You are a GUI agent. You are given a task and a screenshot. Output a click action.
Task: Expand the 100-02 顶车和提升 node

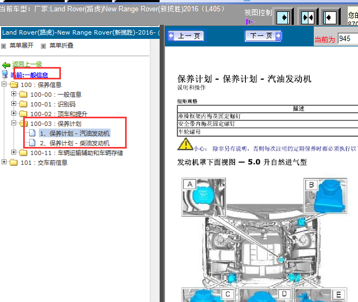13,113
